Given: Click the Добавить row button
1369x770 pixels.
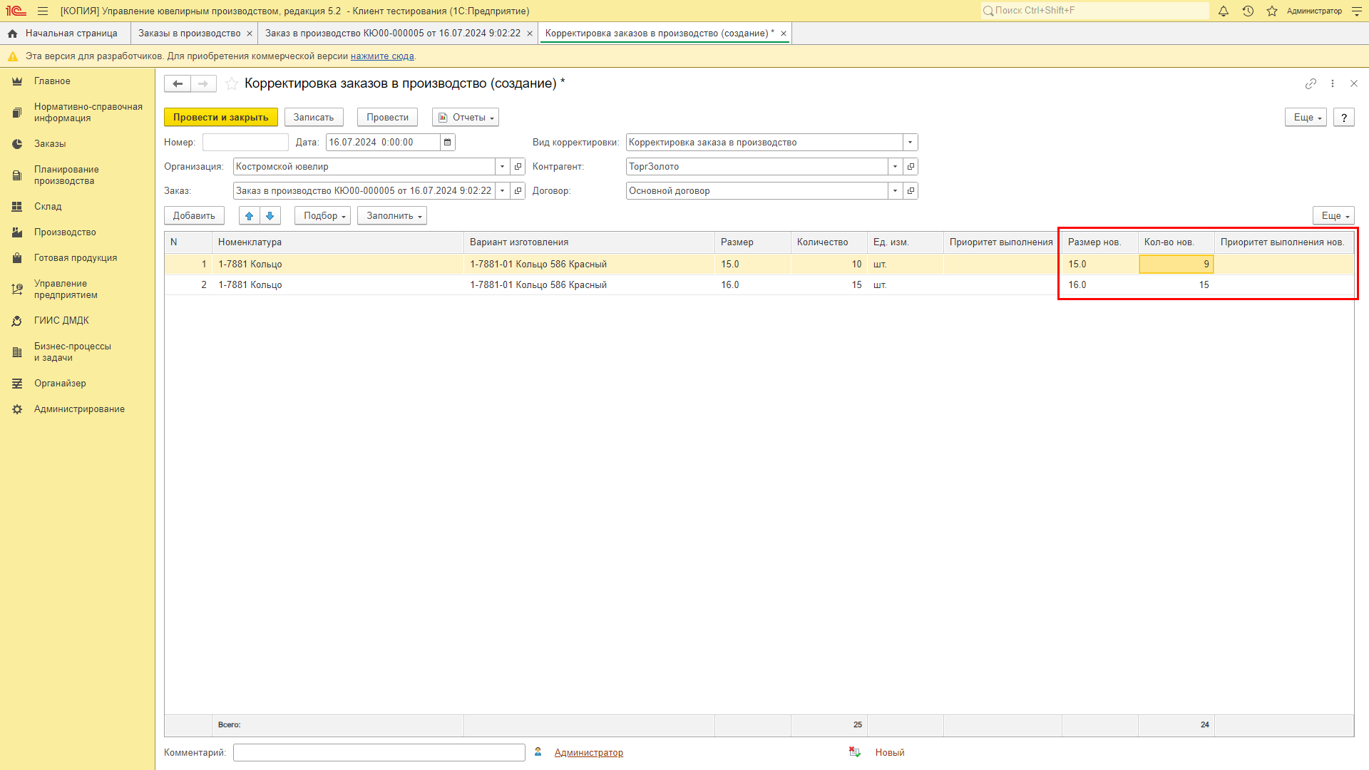Looking at the screenshot, I should [x=194, y=216].
